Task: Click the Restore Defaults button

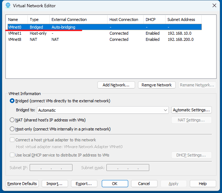Action: tap(22, 184)
